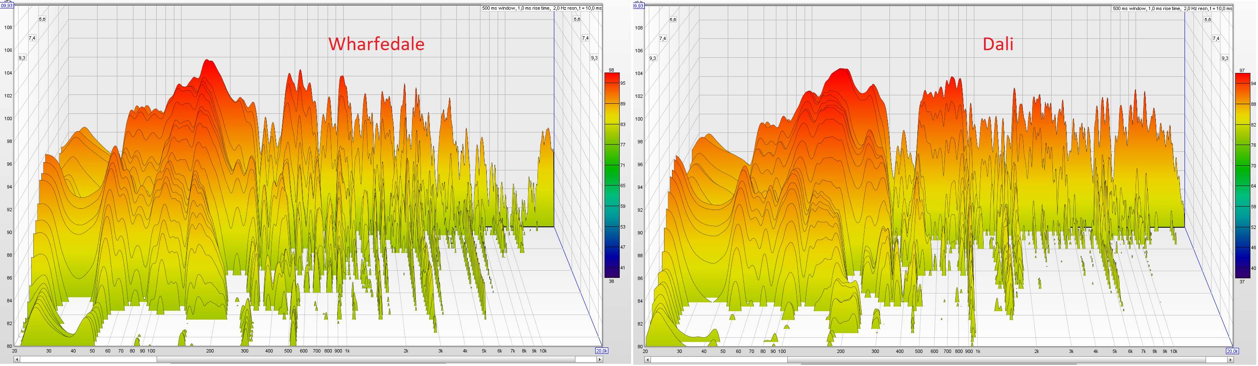Image resolution: width=1258 pixels, height=366 pixels.
Task: Click left-side 9,3 time label on Wharfedale plot
Action: pyautogui.click(x=22, y=58)
